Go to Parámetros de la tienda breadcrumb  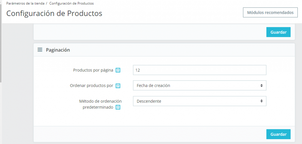(25, 3)
